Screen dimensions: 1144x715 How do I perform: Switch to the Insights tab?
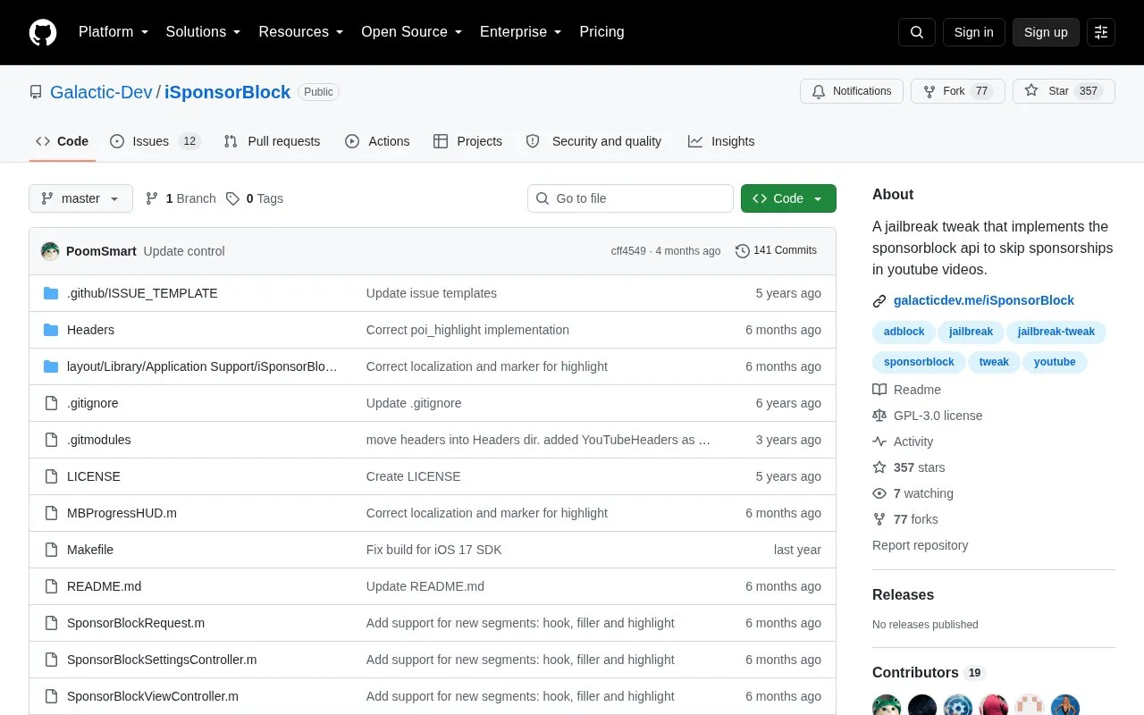(721, 141)
